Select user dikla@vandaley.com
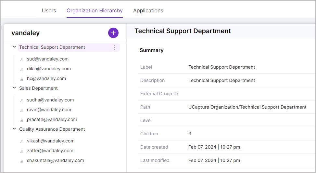This screenshot has height=173, width=316. [49, 69]
